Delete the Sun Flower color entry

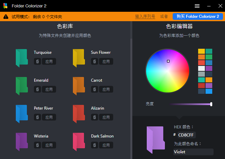coord(94,62)
